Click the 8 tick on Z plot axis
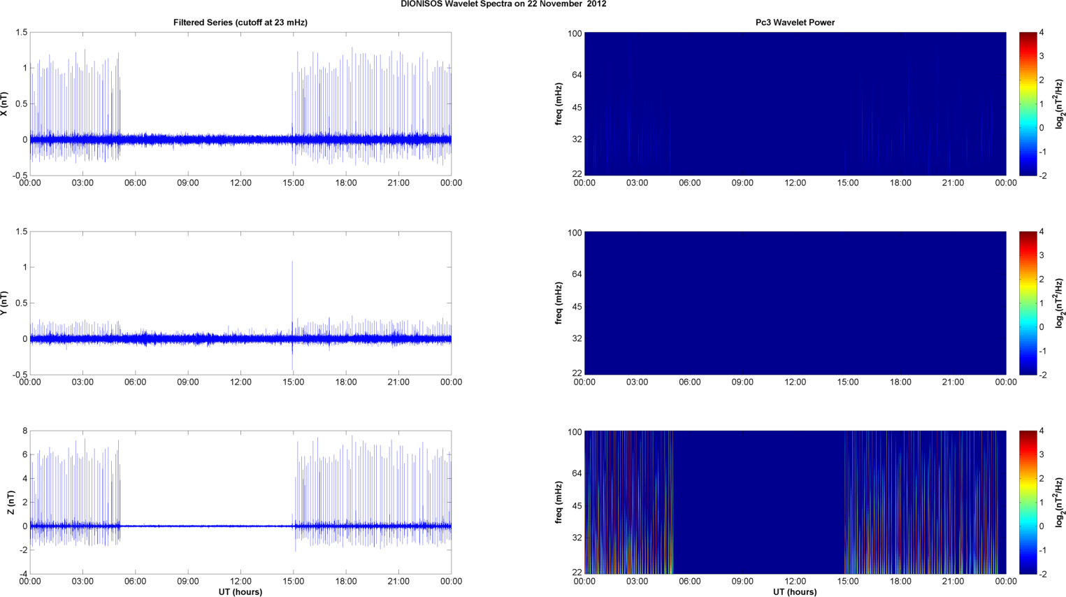This screenshot has height=597, width=1066. click(24, 431)
